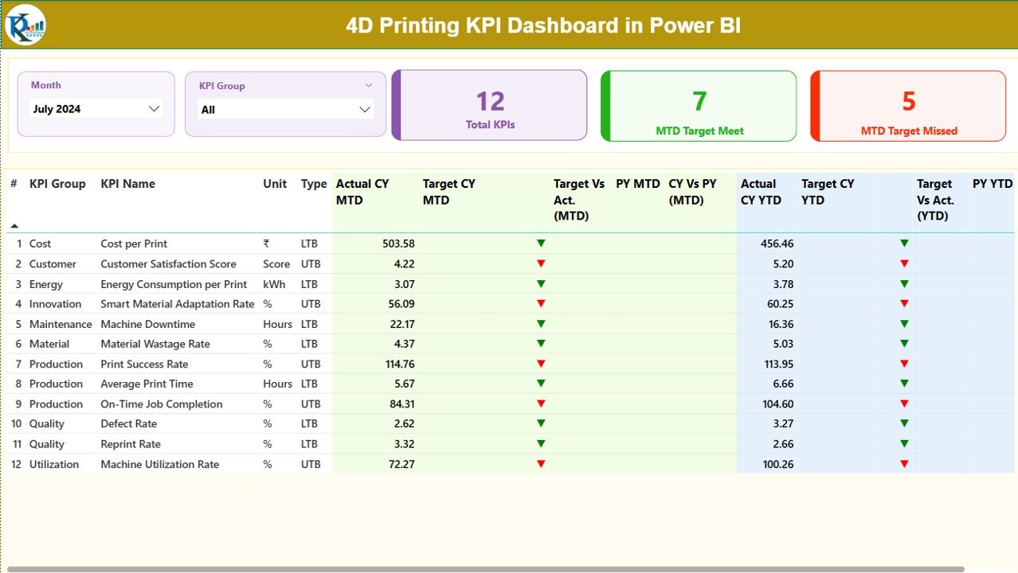Click the green down-triangle beside Cost per Print
Screen dimensions: 1018x573
coord(541,244)
